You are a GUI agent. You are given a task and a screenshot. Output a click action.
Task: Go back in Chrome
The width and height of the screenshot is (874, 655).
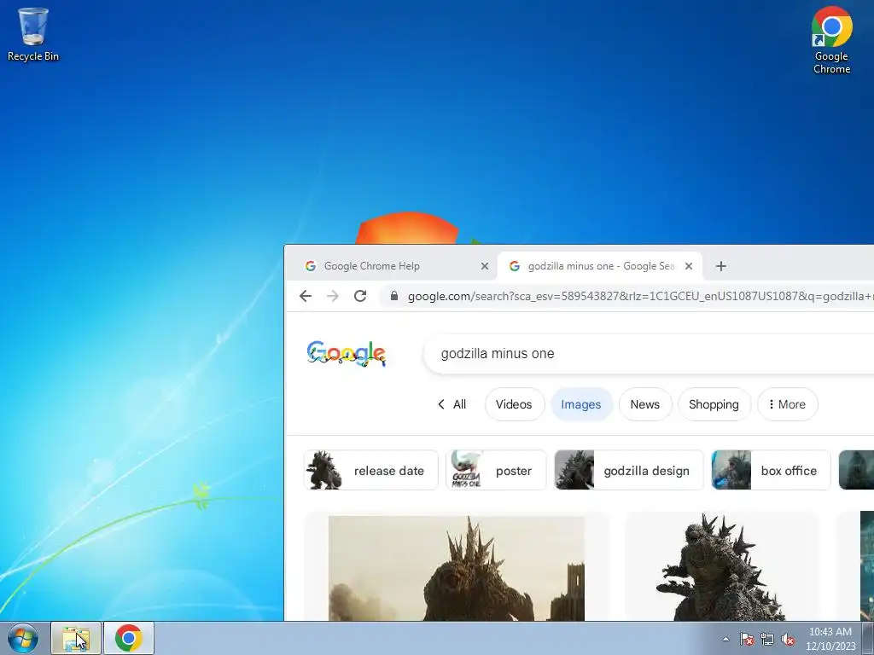306,296
